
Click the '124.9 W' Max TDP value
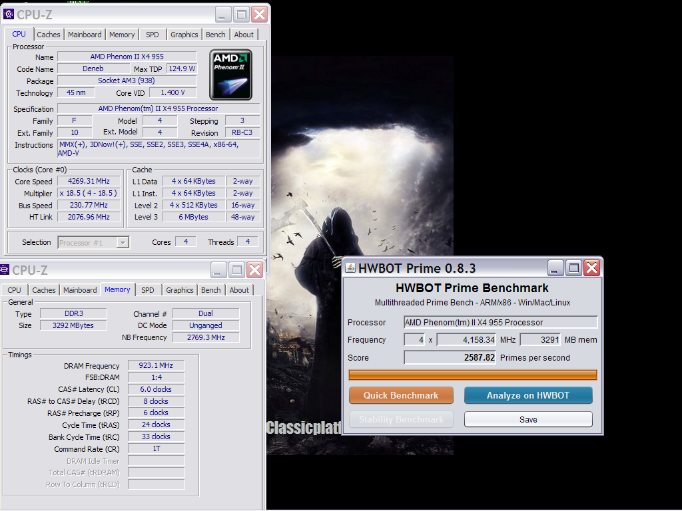pyautogui.click(x=182, y=69)
